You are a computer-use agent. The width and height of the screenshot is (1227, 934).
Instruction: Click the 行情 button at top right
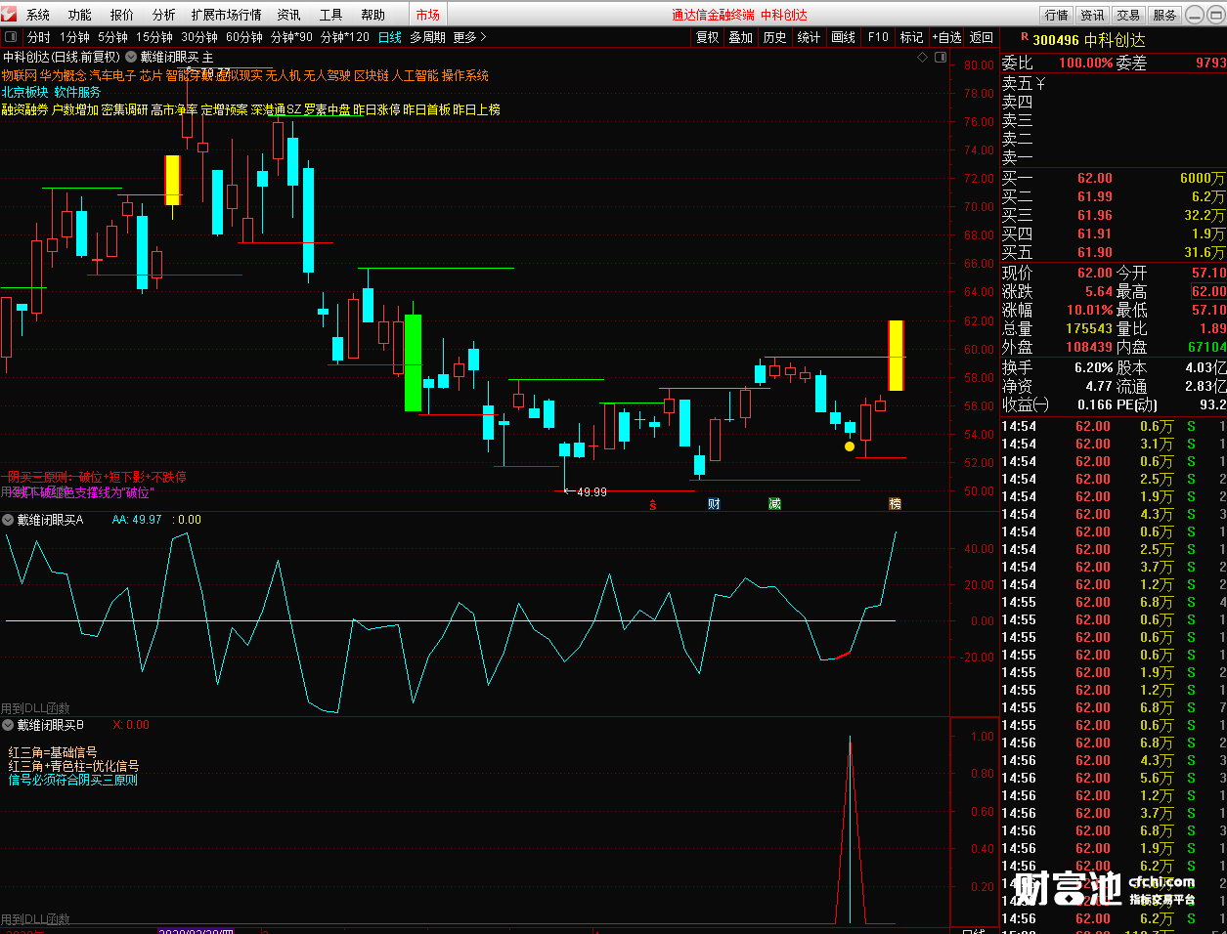tap(1057, 15)
